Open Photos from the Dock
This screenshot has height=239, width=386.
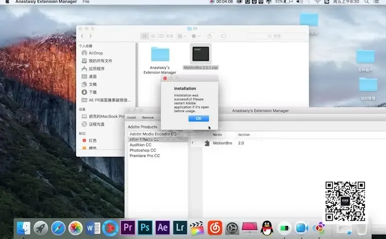75,227
